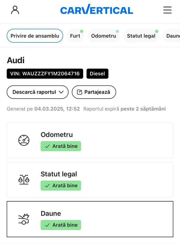Open the Statut legal tab

141,36
